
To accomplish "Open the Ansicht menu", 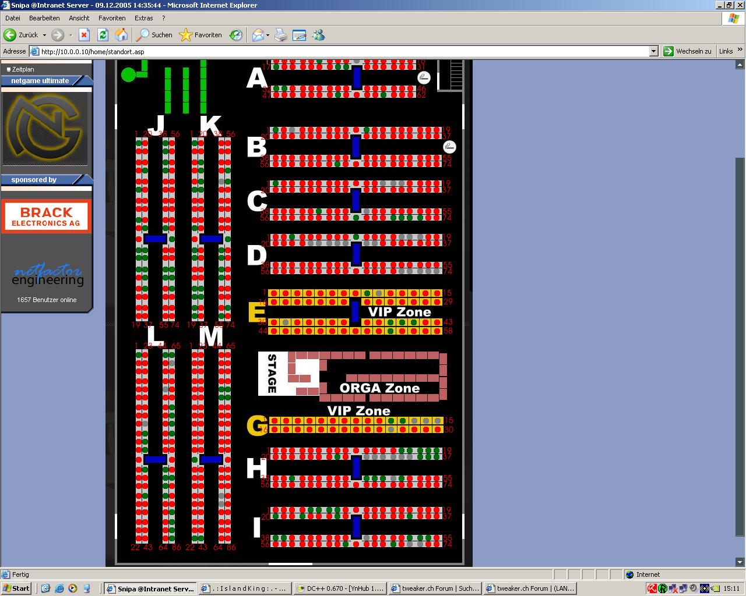I will pyautogui.click(x=79, y=18).
